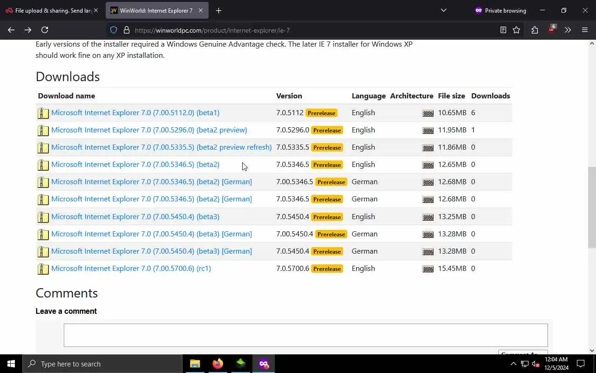
Task: Click the Language column header
Action: point(369,96)
